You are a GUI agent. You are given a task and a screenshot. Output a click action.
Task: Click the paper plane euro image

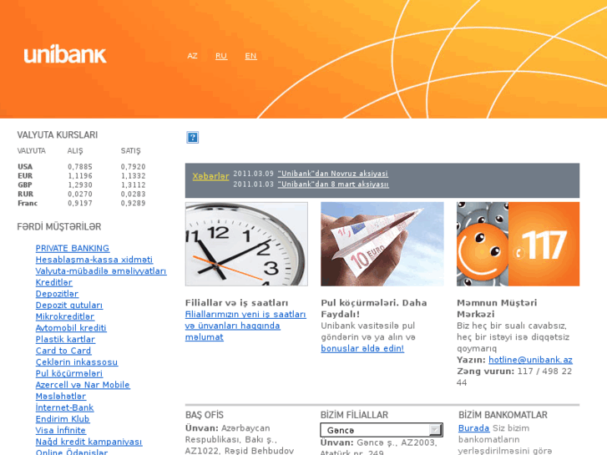click(382, 244)
